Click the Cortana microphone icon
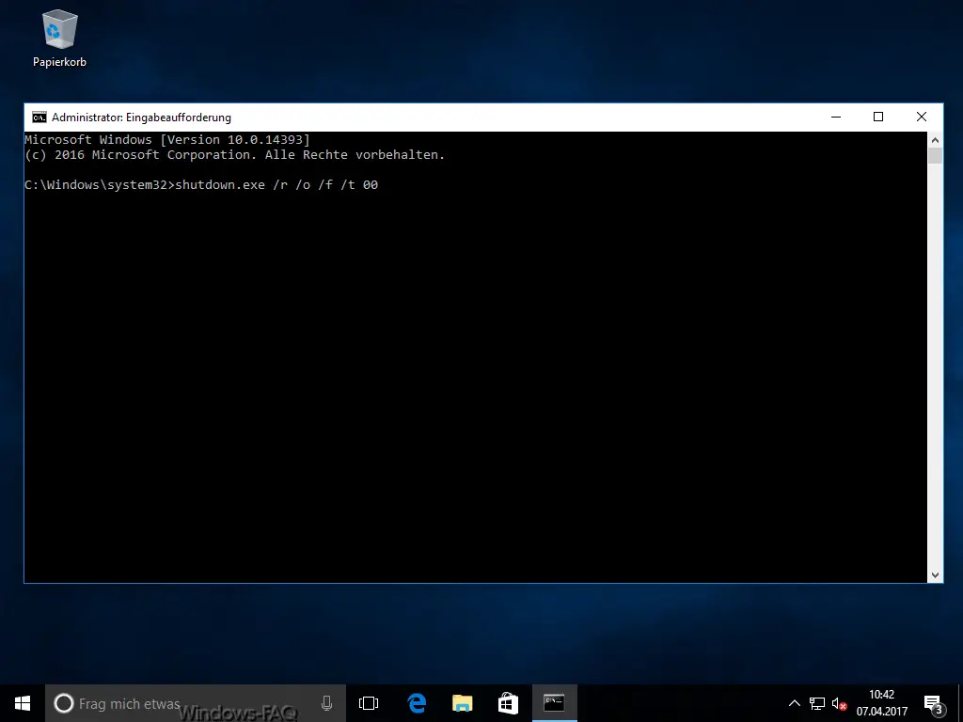The image size is (963, 722). point(326,703)
